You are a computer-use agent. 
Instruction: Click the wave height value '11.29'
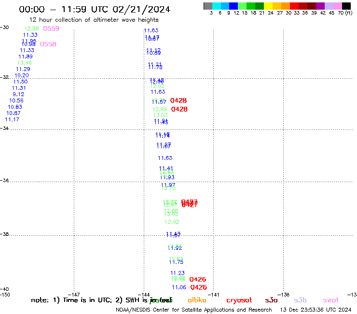coord(23,69)
